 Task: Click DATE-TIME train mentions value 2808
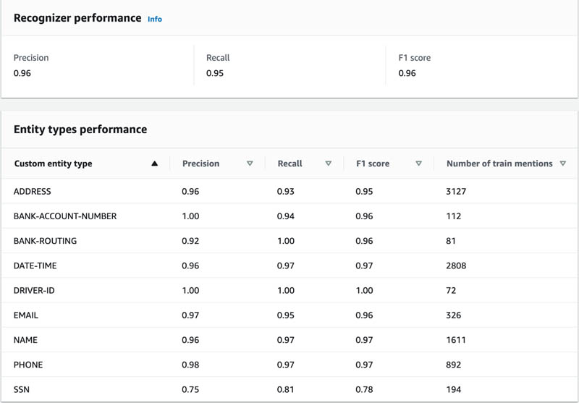(456, 266)
